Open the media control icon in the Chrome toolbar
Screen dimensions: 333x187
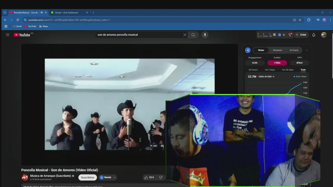(x=318, y=20)
